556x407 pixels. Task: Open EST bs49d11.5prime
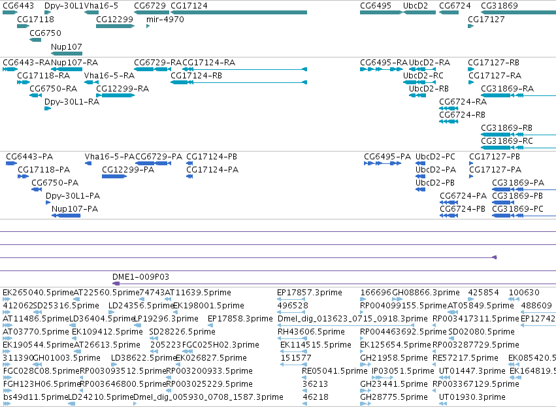pos(35,397)
